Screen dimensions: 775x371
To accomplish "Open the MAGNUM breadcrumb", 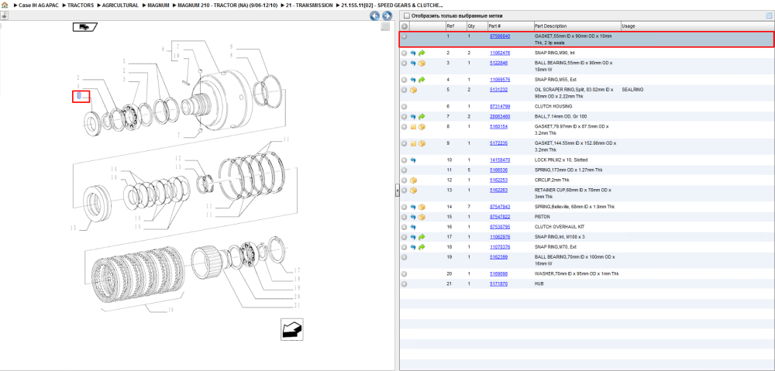I will point(159,5).
